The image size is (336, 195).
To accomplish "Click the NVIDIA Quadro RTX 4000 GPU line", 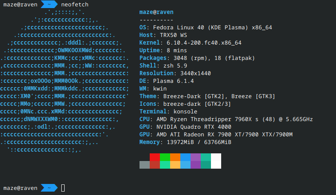I will [185, 127].
